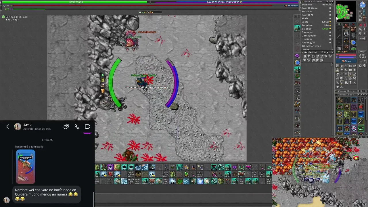
Task: Click the Soul 200 display
Action: pyautogui.click(x=339, y=48)
